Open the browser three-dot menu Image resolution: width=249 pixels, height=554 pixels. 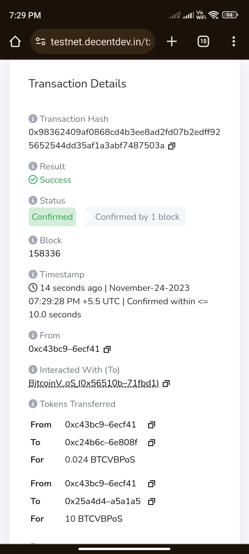pyautogui.click(x=234, y=42)
